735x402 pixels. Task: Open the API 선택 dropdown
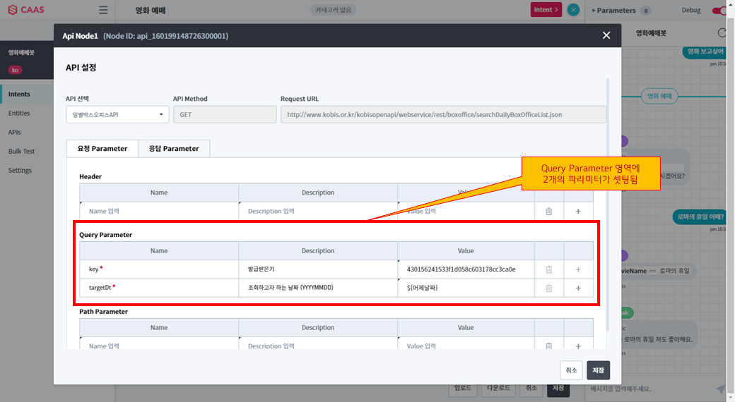117,114
